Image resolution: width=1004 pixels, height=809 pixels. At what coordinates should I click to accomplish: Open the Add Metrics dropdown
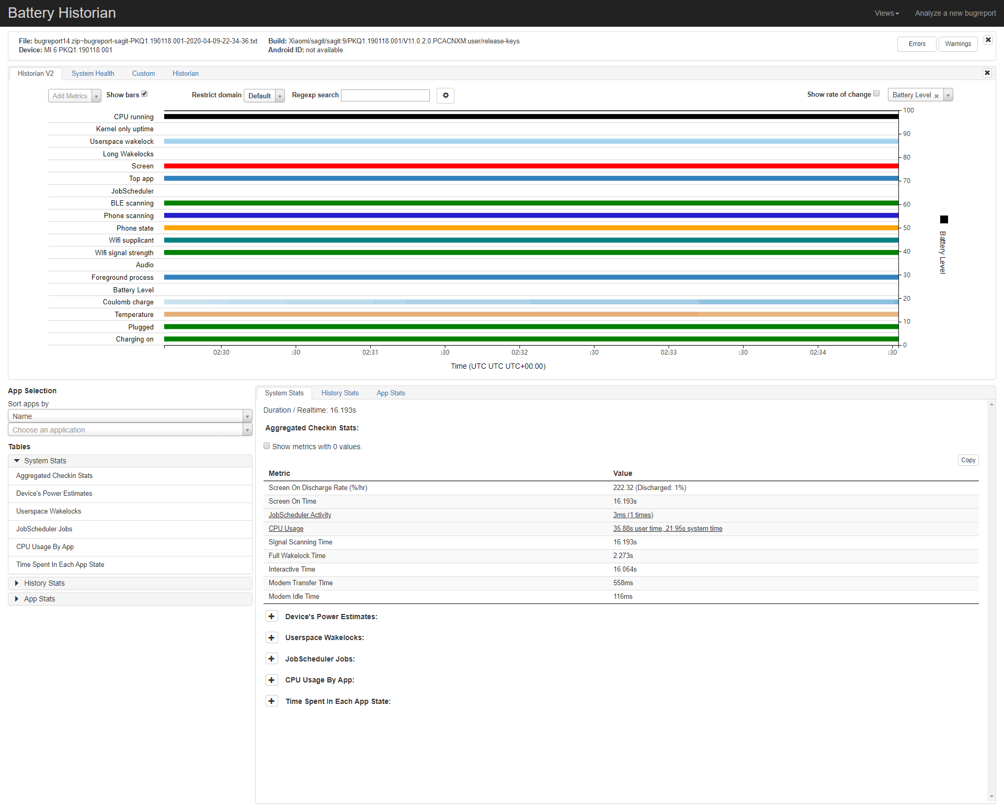pyautogui.click(x=74, y=96)
